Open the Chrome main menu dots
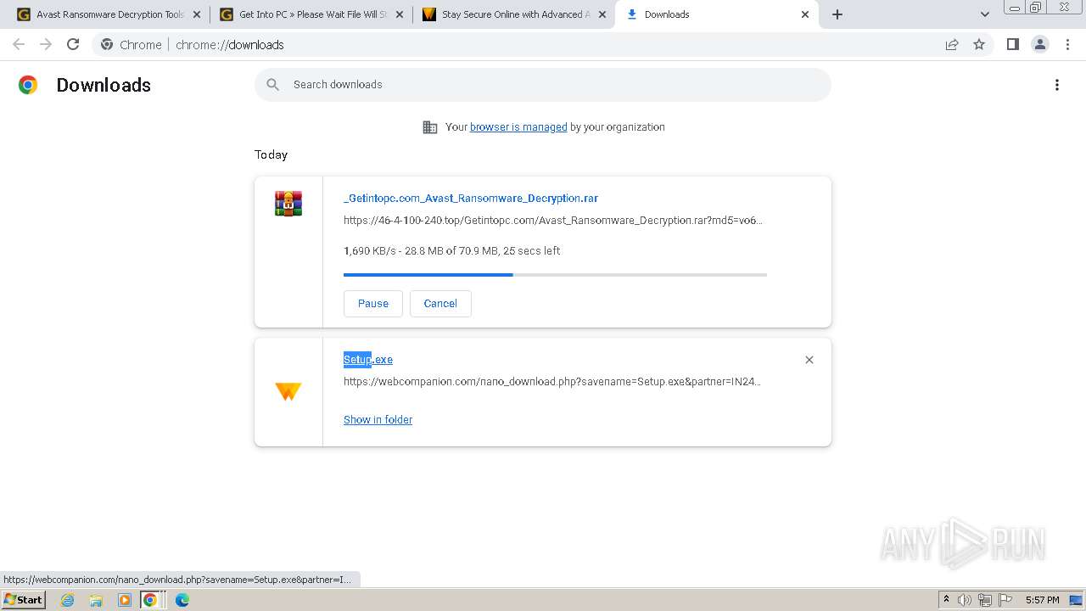Viewport: 1086px width, 611px height. point(1067,44)
